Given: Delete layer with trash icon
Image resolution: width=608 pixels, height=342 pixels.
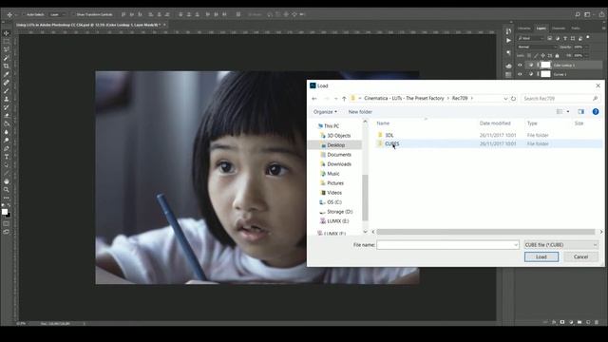Looking at the screenshot, I should pos(597,322).
